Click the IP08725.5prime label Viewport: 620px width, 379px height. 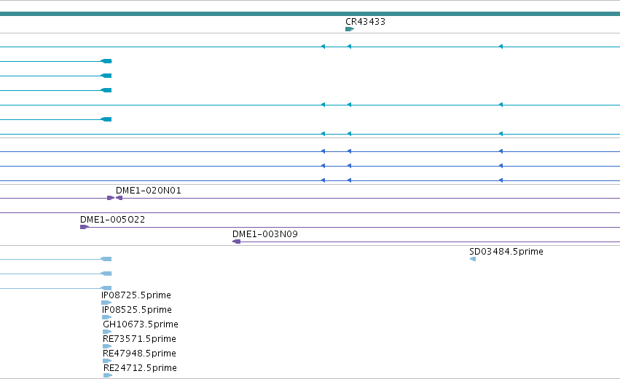click(x=136, y=295)
